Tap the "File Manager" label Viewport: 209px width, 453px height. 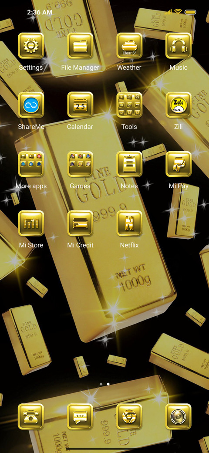80,68
